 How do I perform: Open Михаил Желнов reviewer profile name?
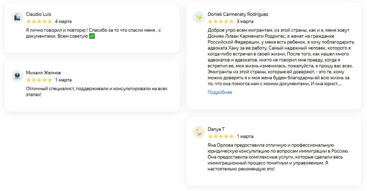[43, 73]
